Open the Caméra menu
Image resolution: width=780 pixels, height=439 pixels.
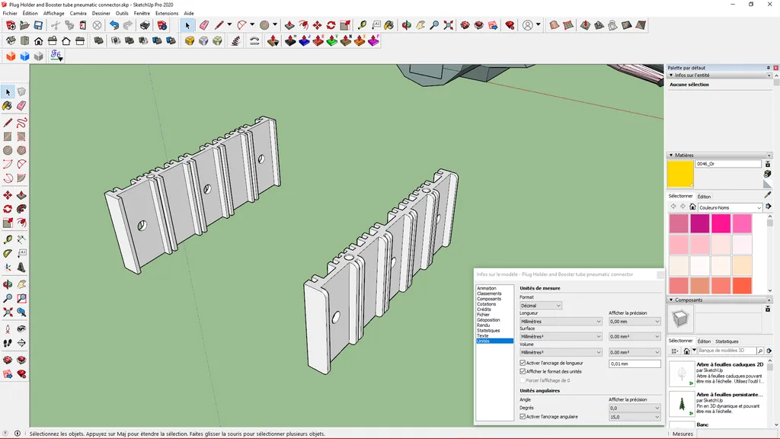[x=78, y=13]
